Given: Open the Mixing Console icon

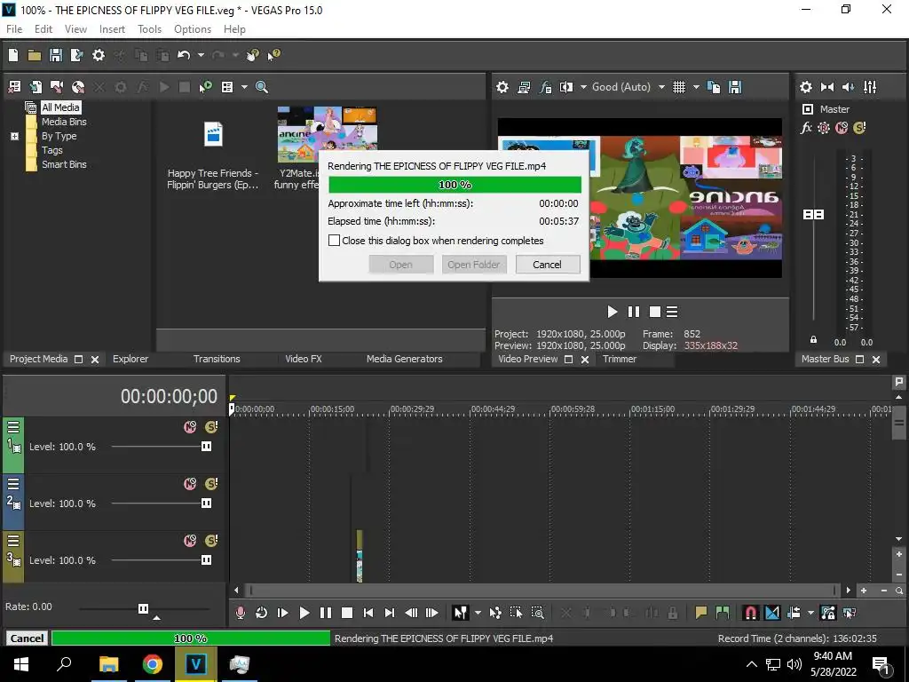Looking at the screenshot, I should click(870, 87).
